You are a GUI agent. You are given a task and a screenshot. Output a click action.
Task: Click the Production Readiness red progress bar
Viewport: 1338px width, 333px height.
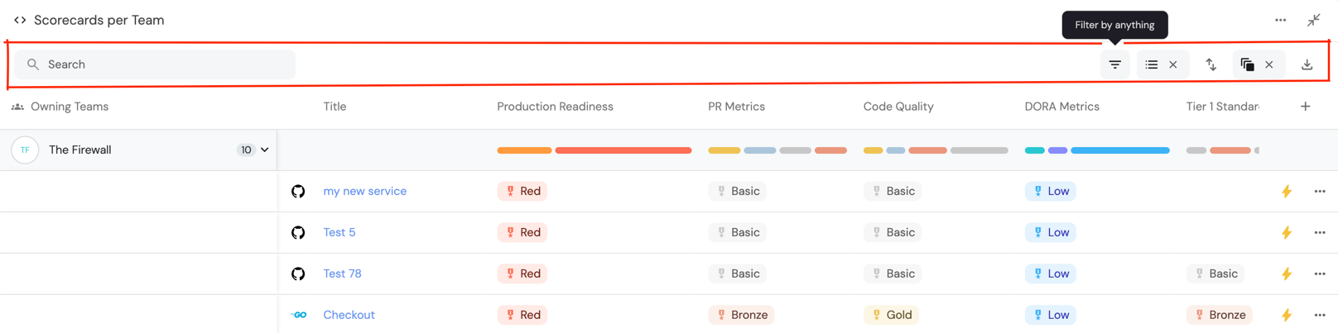click(x=623, y=150)
